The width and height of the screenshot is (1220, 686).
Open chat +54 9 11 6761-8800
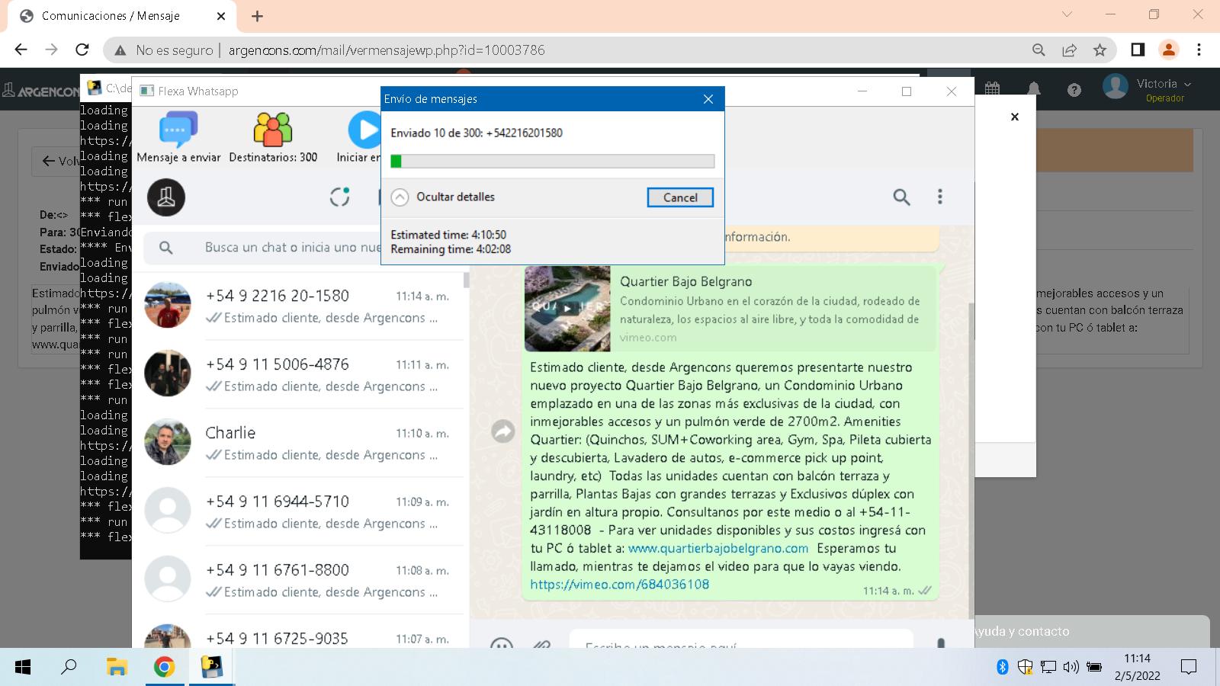[x=298, y=580]
